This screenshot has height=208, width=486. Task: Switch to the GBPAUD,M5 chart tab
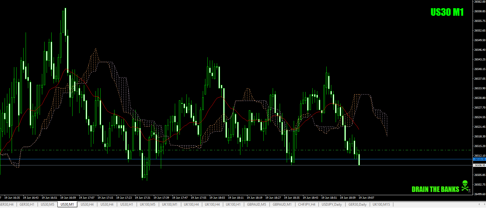point(257,204)
